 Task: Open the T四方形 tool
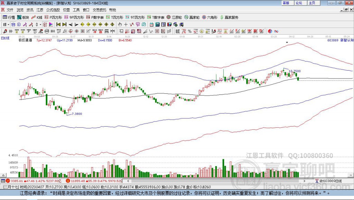[114, 17]
